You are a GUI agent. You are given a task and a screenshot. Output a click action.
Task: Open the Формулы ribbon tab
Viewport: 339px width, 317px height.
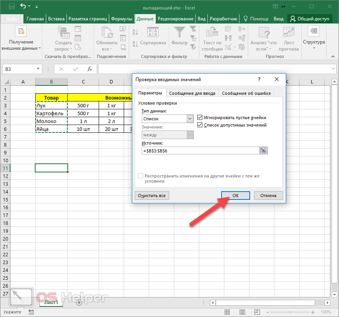click(121, 19)
